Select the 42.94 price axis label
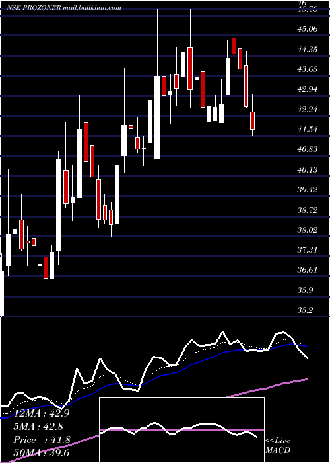The width and height of the screenshot is (330, 463). (308, 89)
